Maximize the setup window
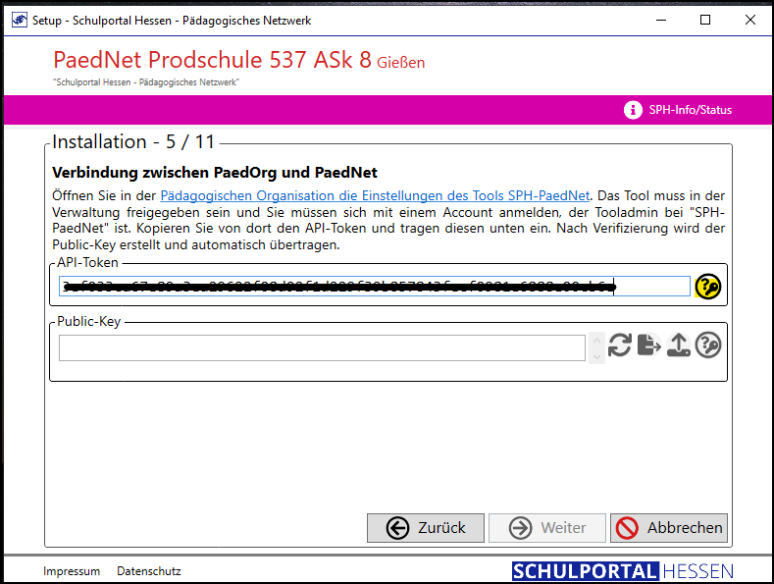774x584 pixels. (x=705, y=20)
